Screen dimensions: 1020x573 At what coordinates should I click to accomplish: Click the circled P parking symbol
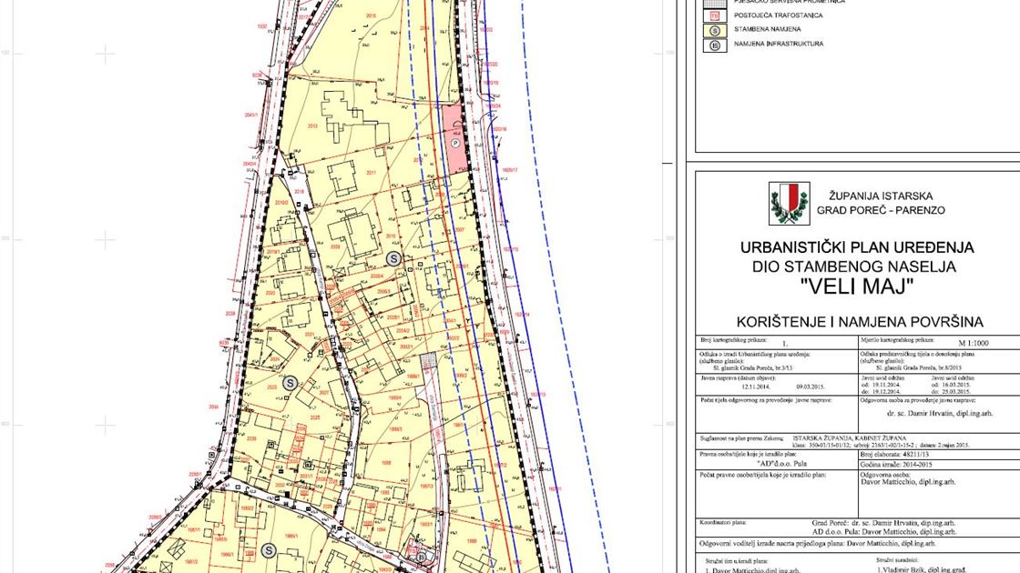coord(457,143)
